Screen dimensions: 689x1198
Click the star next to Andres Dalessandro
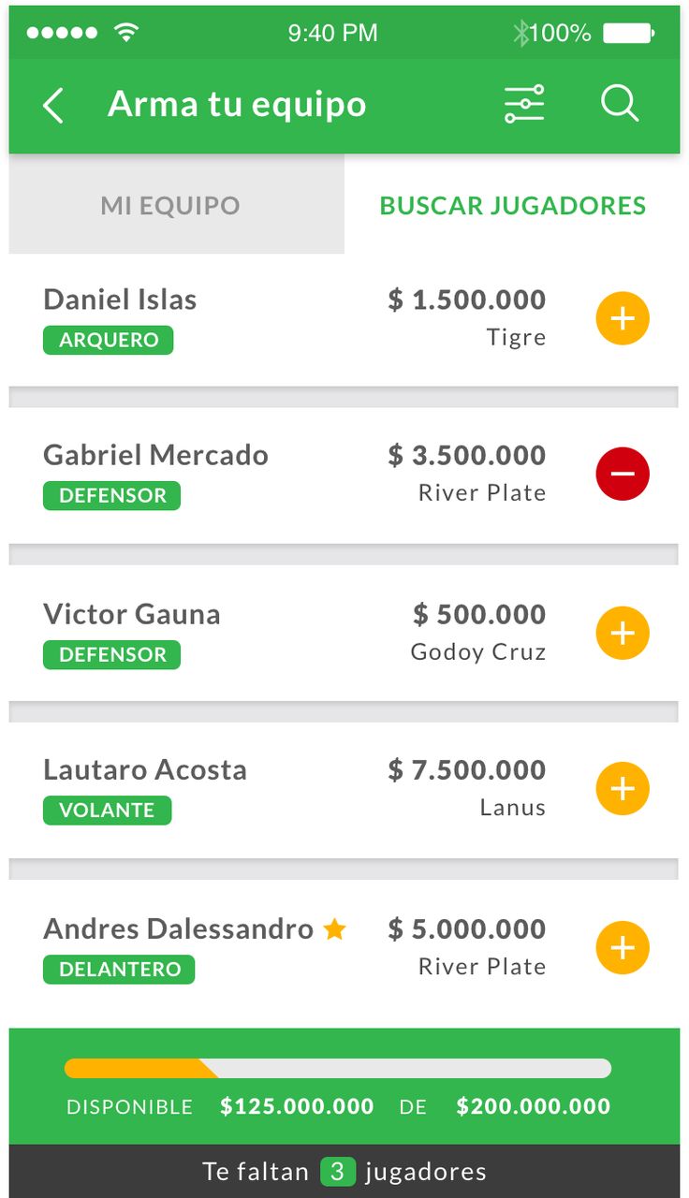[x=334, y=928]
